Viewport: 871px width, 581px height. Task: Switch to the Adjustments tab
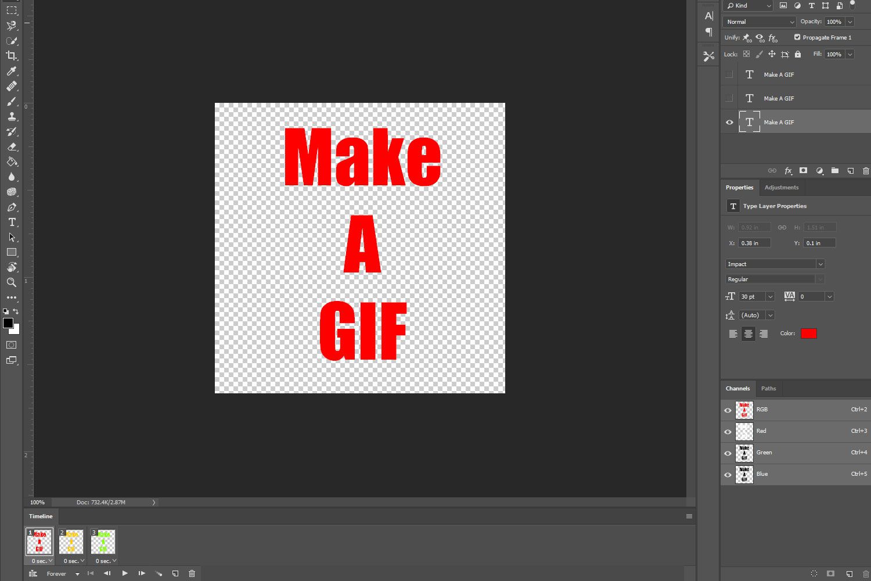tap(782, 187)
